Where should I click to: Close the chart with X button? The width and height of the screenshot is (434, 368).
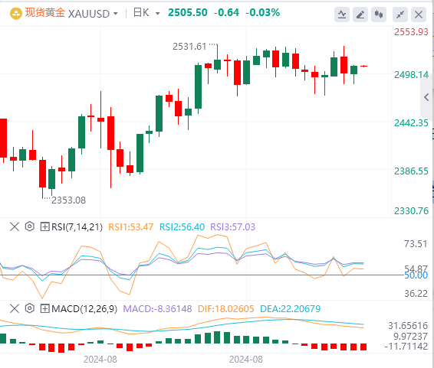click(x=419, y=15)
